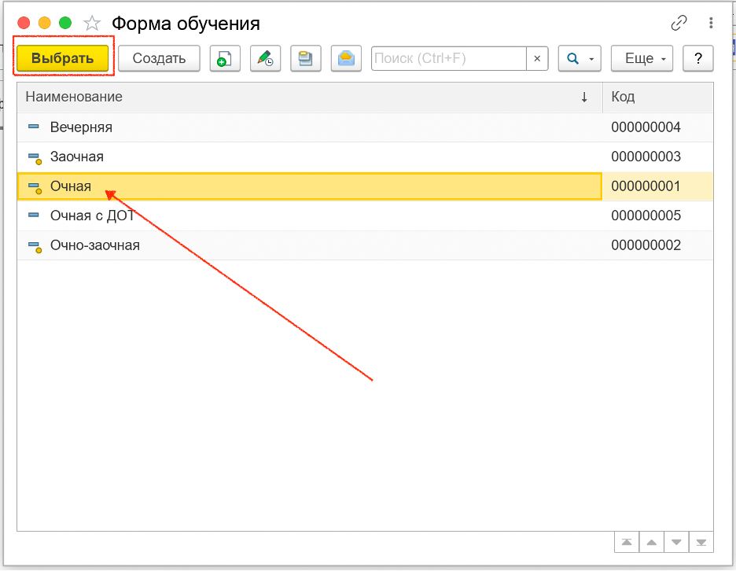Click the sort direction arrow in Наименование header
Screen dimensions: 736x571
pyautogui.click(x=584, y=98)
